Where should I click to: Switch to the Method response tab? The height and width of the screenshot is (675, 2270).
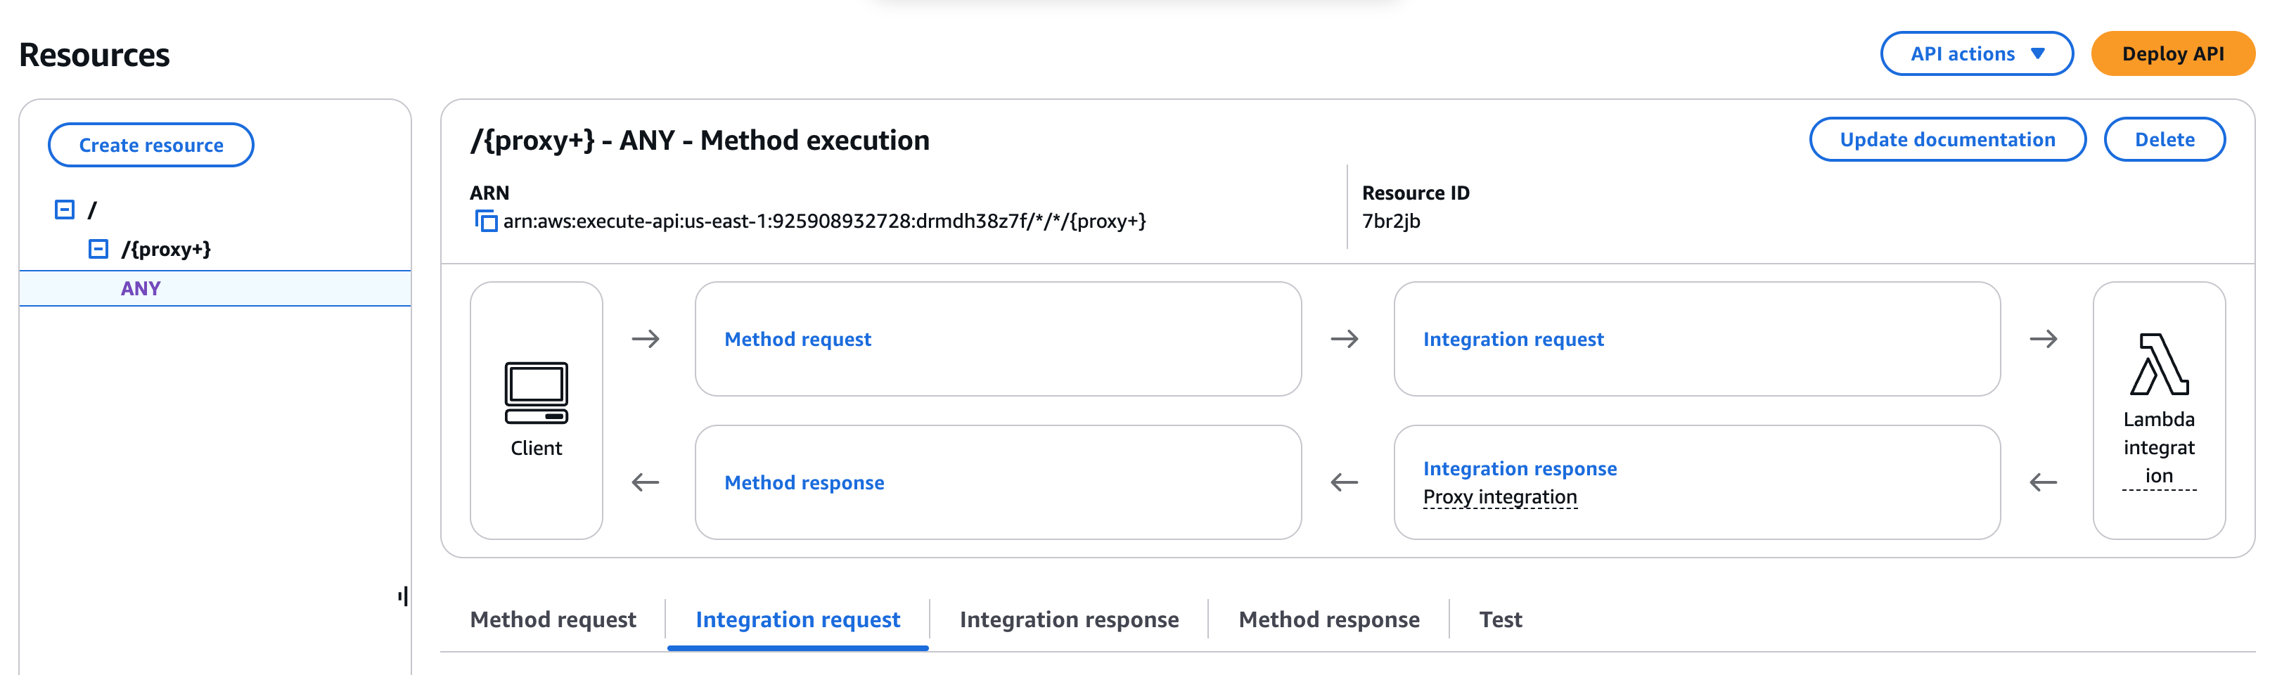point(1329,619)
